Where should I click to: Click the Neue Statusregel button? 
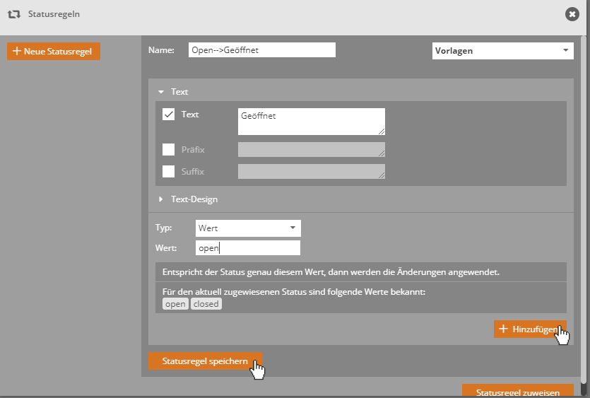click(54, 52)
